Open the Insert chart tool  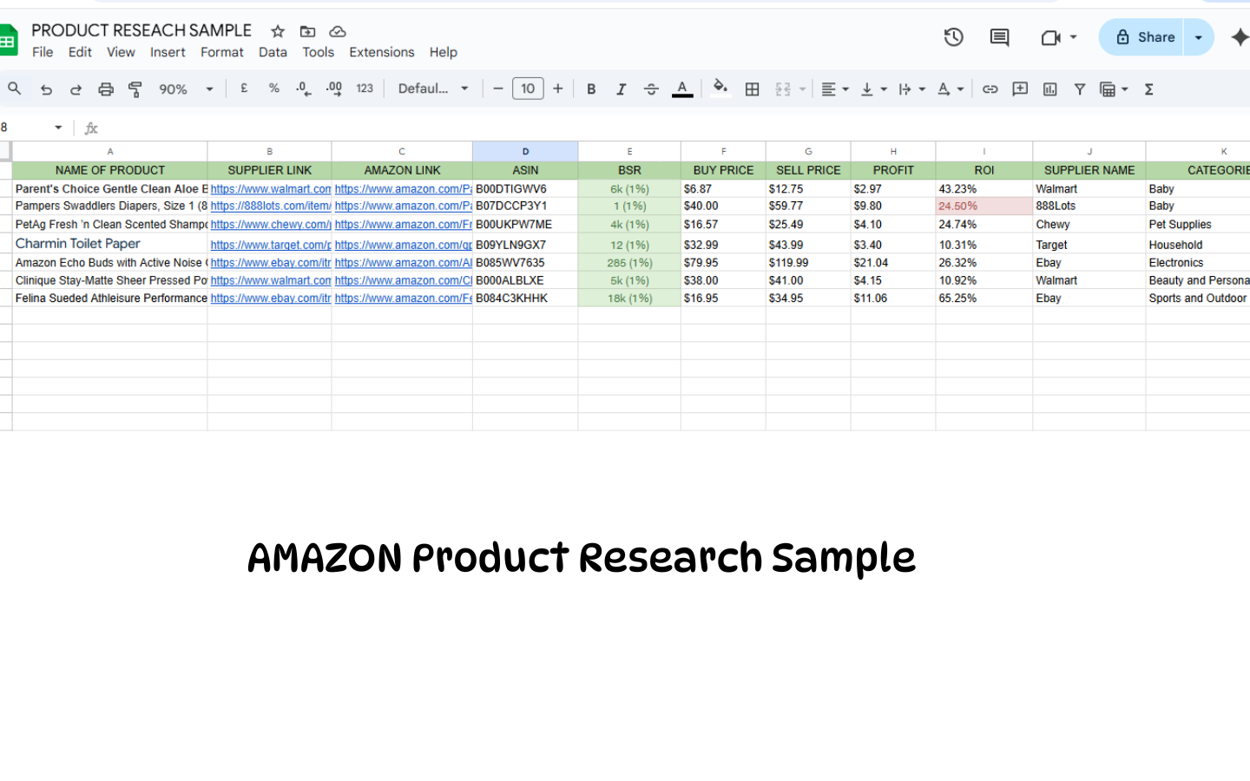(x=1050, y=89)
